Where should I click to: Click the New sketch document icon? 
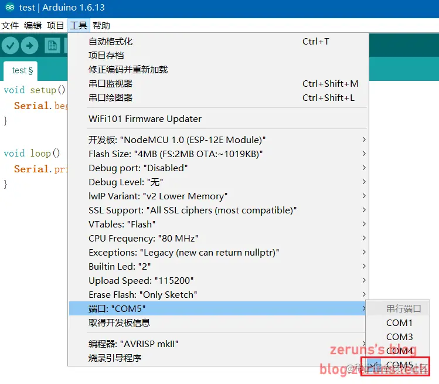[52, 45]
